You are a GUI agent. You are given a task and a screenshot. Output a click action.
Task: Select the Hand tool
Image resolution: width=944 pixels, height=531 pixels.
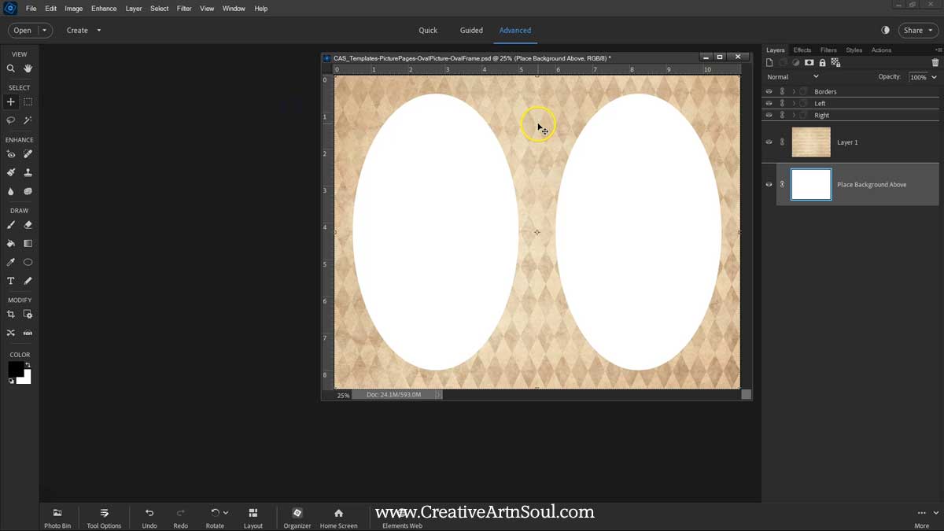(28, 68)
